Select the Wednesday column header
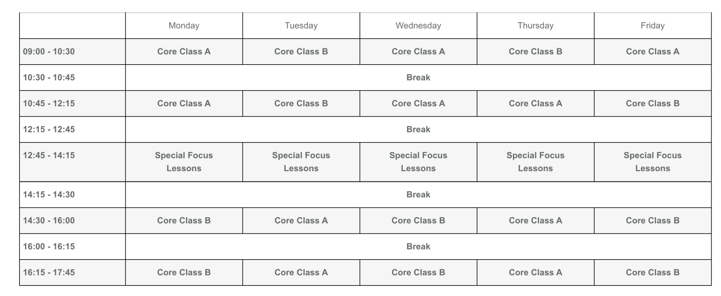Screen dimensions: 721x296 pyautogui.click(x=418, y=26)
